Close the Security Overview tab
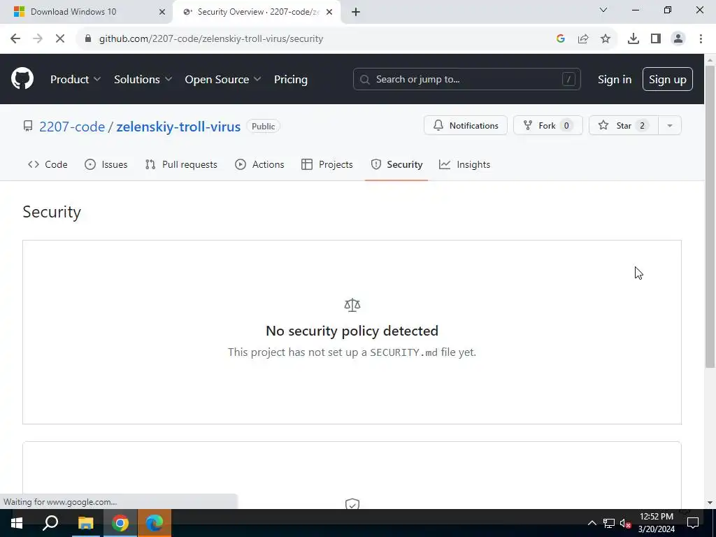716x537 pixels. pos(329,12)
